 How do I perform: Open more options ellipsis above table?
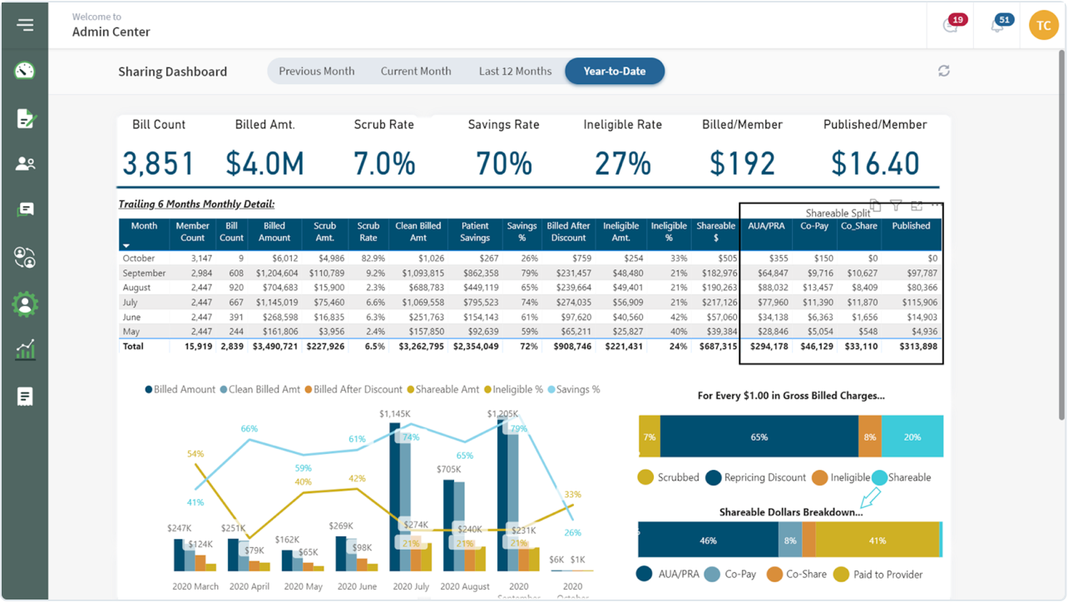[x=936, y=205]
